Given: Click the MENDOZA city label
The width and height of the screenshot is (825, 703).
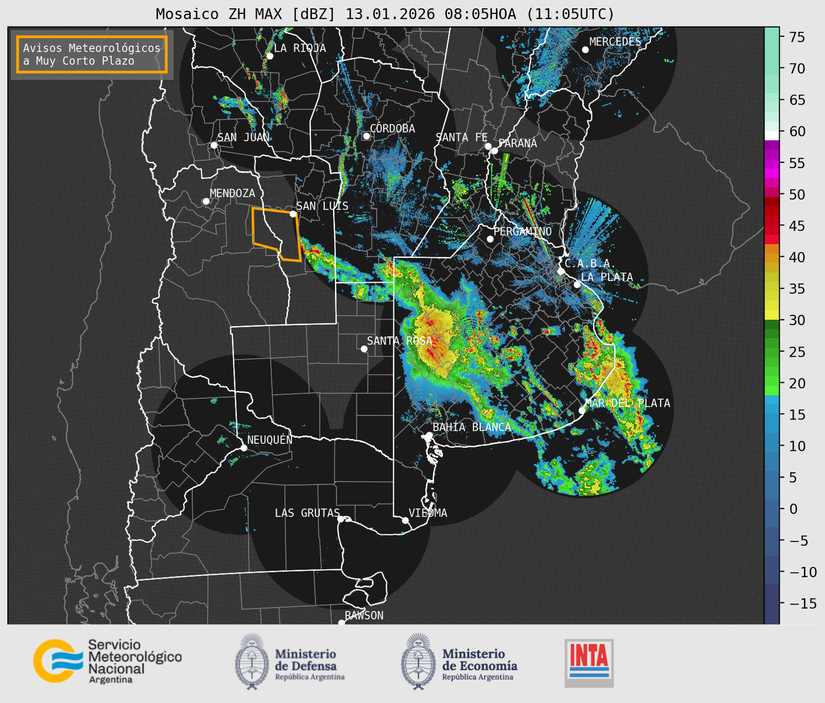Looking at the screenshot, I should [232, 193].
